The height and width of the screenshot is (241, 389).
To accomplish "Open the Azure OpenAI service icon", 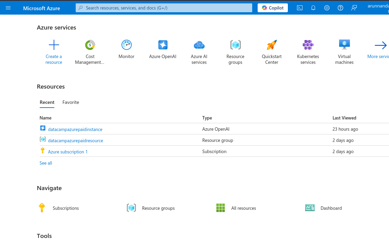I will click(163, 45).
